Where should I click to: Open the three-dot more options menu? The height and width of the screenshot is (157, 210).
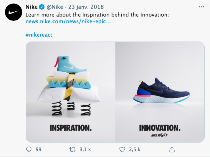click(x=201, y=7)
